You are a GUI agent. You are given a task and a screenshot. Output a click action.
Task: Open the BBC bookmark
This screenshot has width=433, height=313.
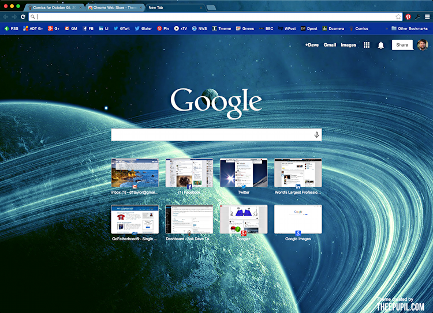coord(266,28)
